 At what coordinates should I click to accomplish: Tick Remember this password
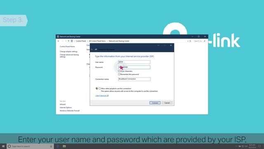coord(119,74)
